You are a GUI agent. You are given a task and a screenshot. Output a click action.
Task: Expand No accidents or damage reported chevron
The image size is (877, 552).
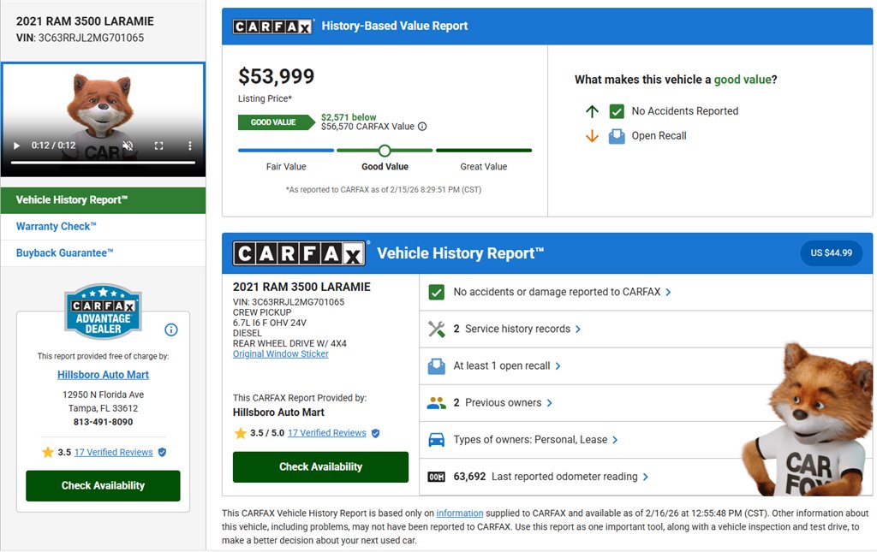[668, 292]
